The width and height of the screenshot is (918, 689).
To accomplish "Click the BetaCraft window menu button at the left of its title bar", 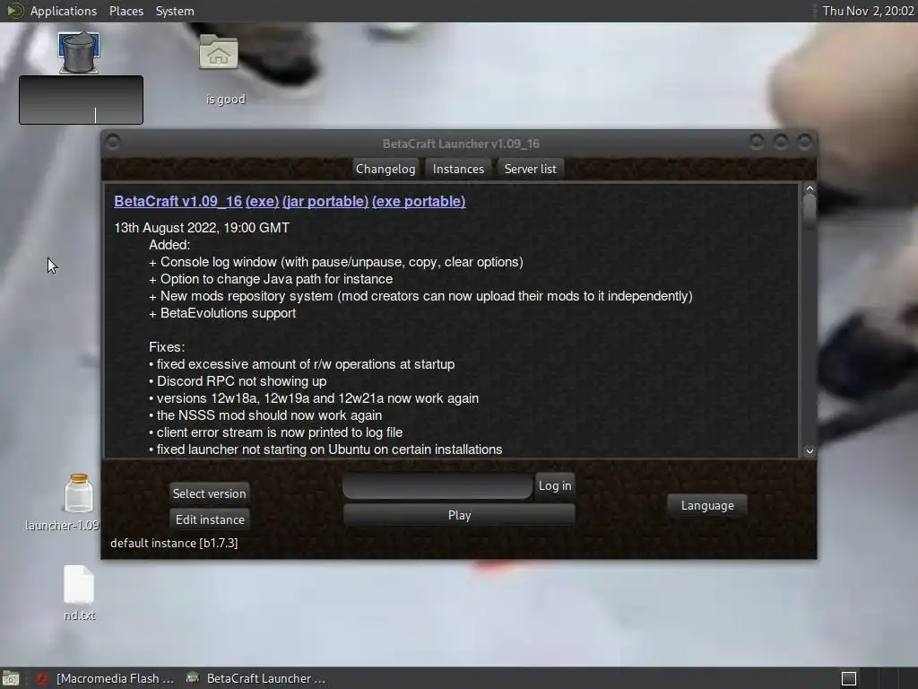I will click(114, 143).
